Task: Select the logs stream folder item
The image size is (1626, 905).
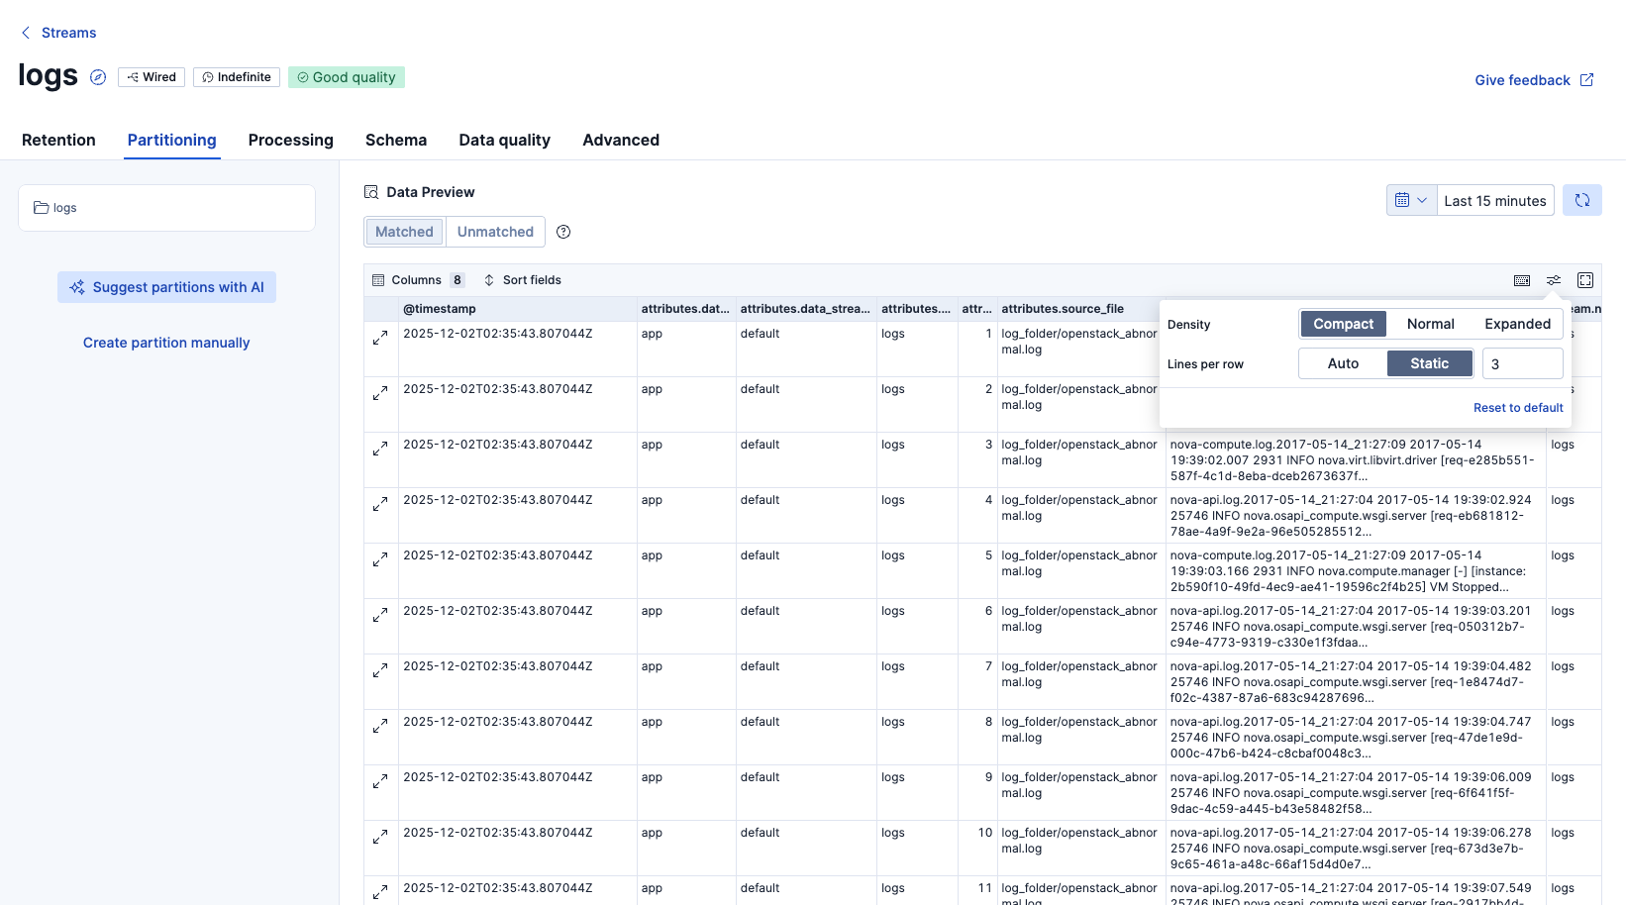Action: click(166, 208)
